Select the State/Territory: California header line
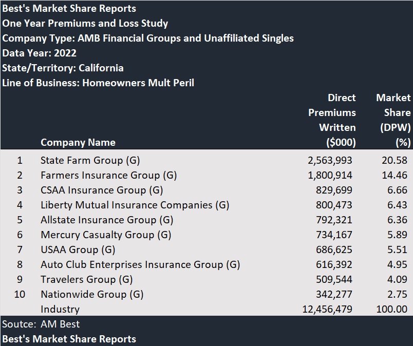The height and width of the screenshot is (346, 413). (x=63, y=68)
